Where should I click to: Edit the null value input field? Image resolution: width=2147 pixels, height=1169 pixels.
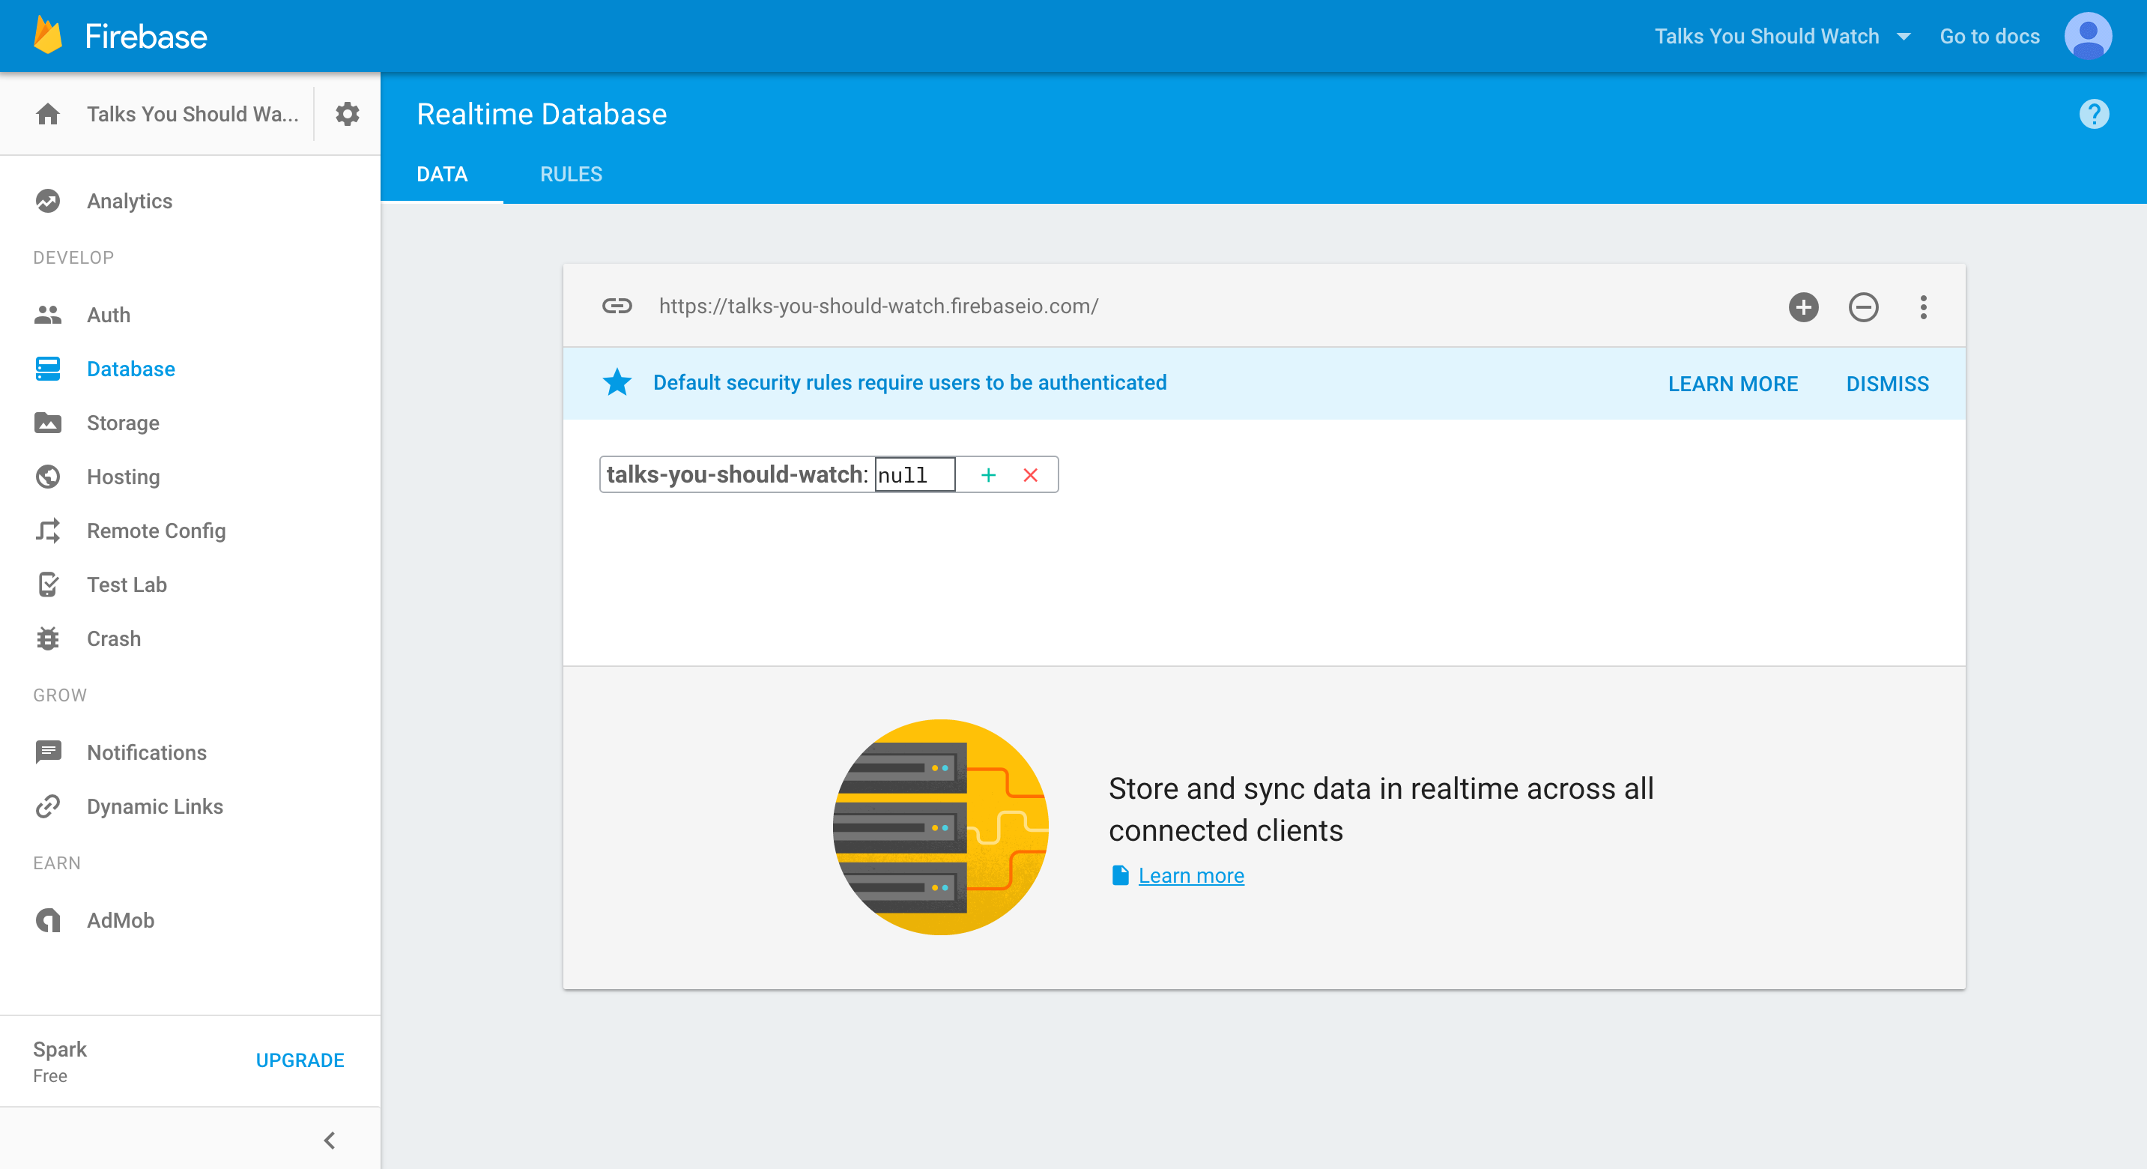[914, 475]
